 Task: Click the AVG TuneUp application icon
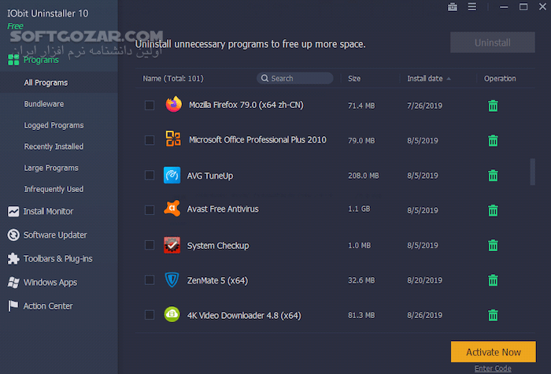172,175
